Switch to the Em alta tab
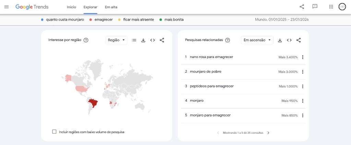This screenshot has height=145, width=351. click(x=110, y=7)
